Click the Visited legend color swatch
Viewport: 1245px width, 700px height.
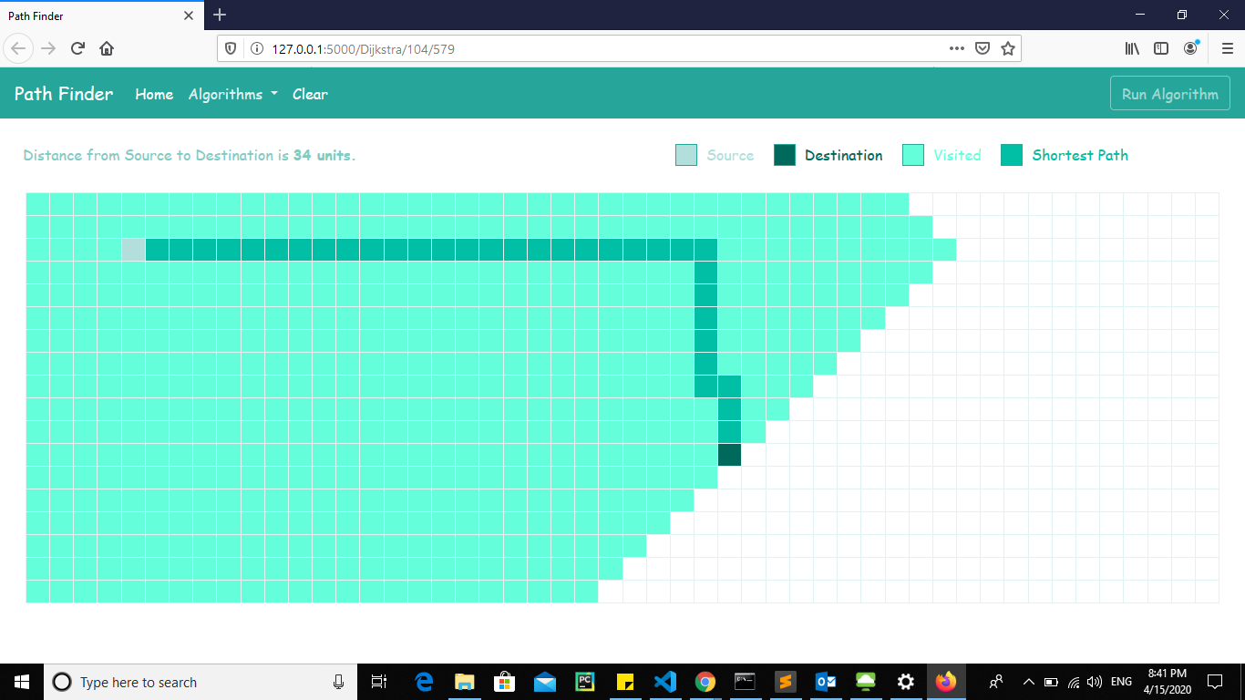point(913,155)
